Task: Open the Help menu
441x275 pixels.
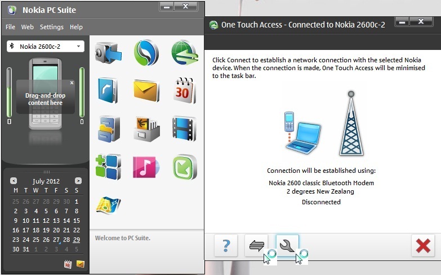Action: pyautogui.click(x=76, y=27)
